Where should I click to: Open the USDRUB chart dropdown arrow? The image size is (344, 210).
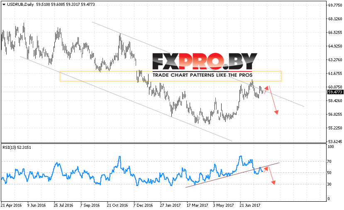4,5
